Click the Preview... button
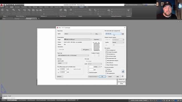 60,76
